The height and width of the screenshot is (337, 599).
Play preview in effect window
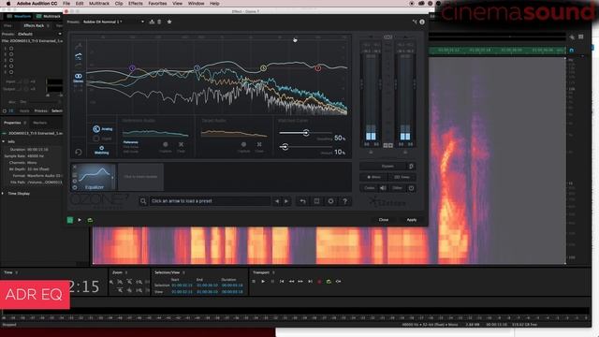80,220
